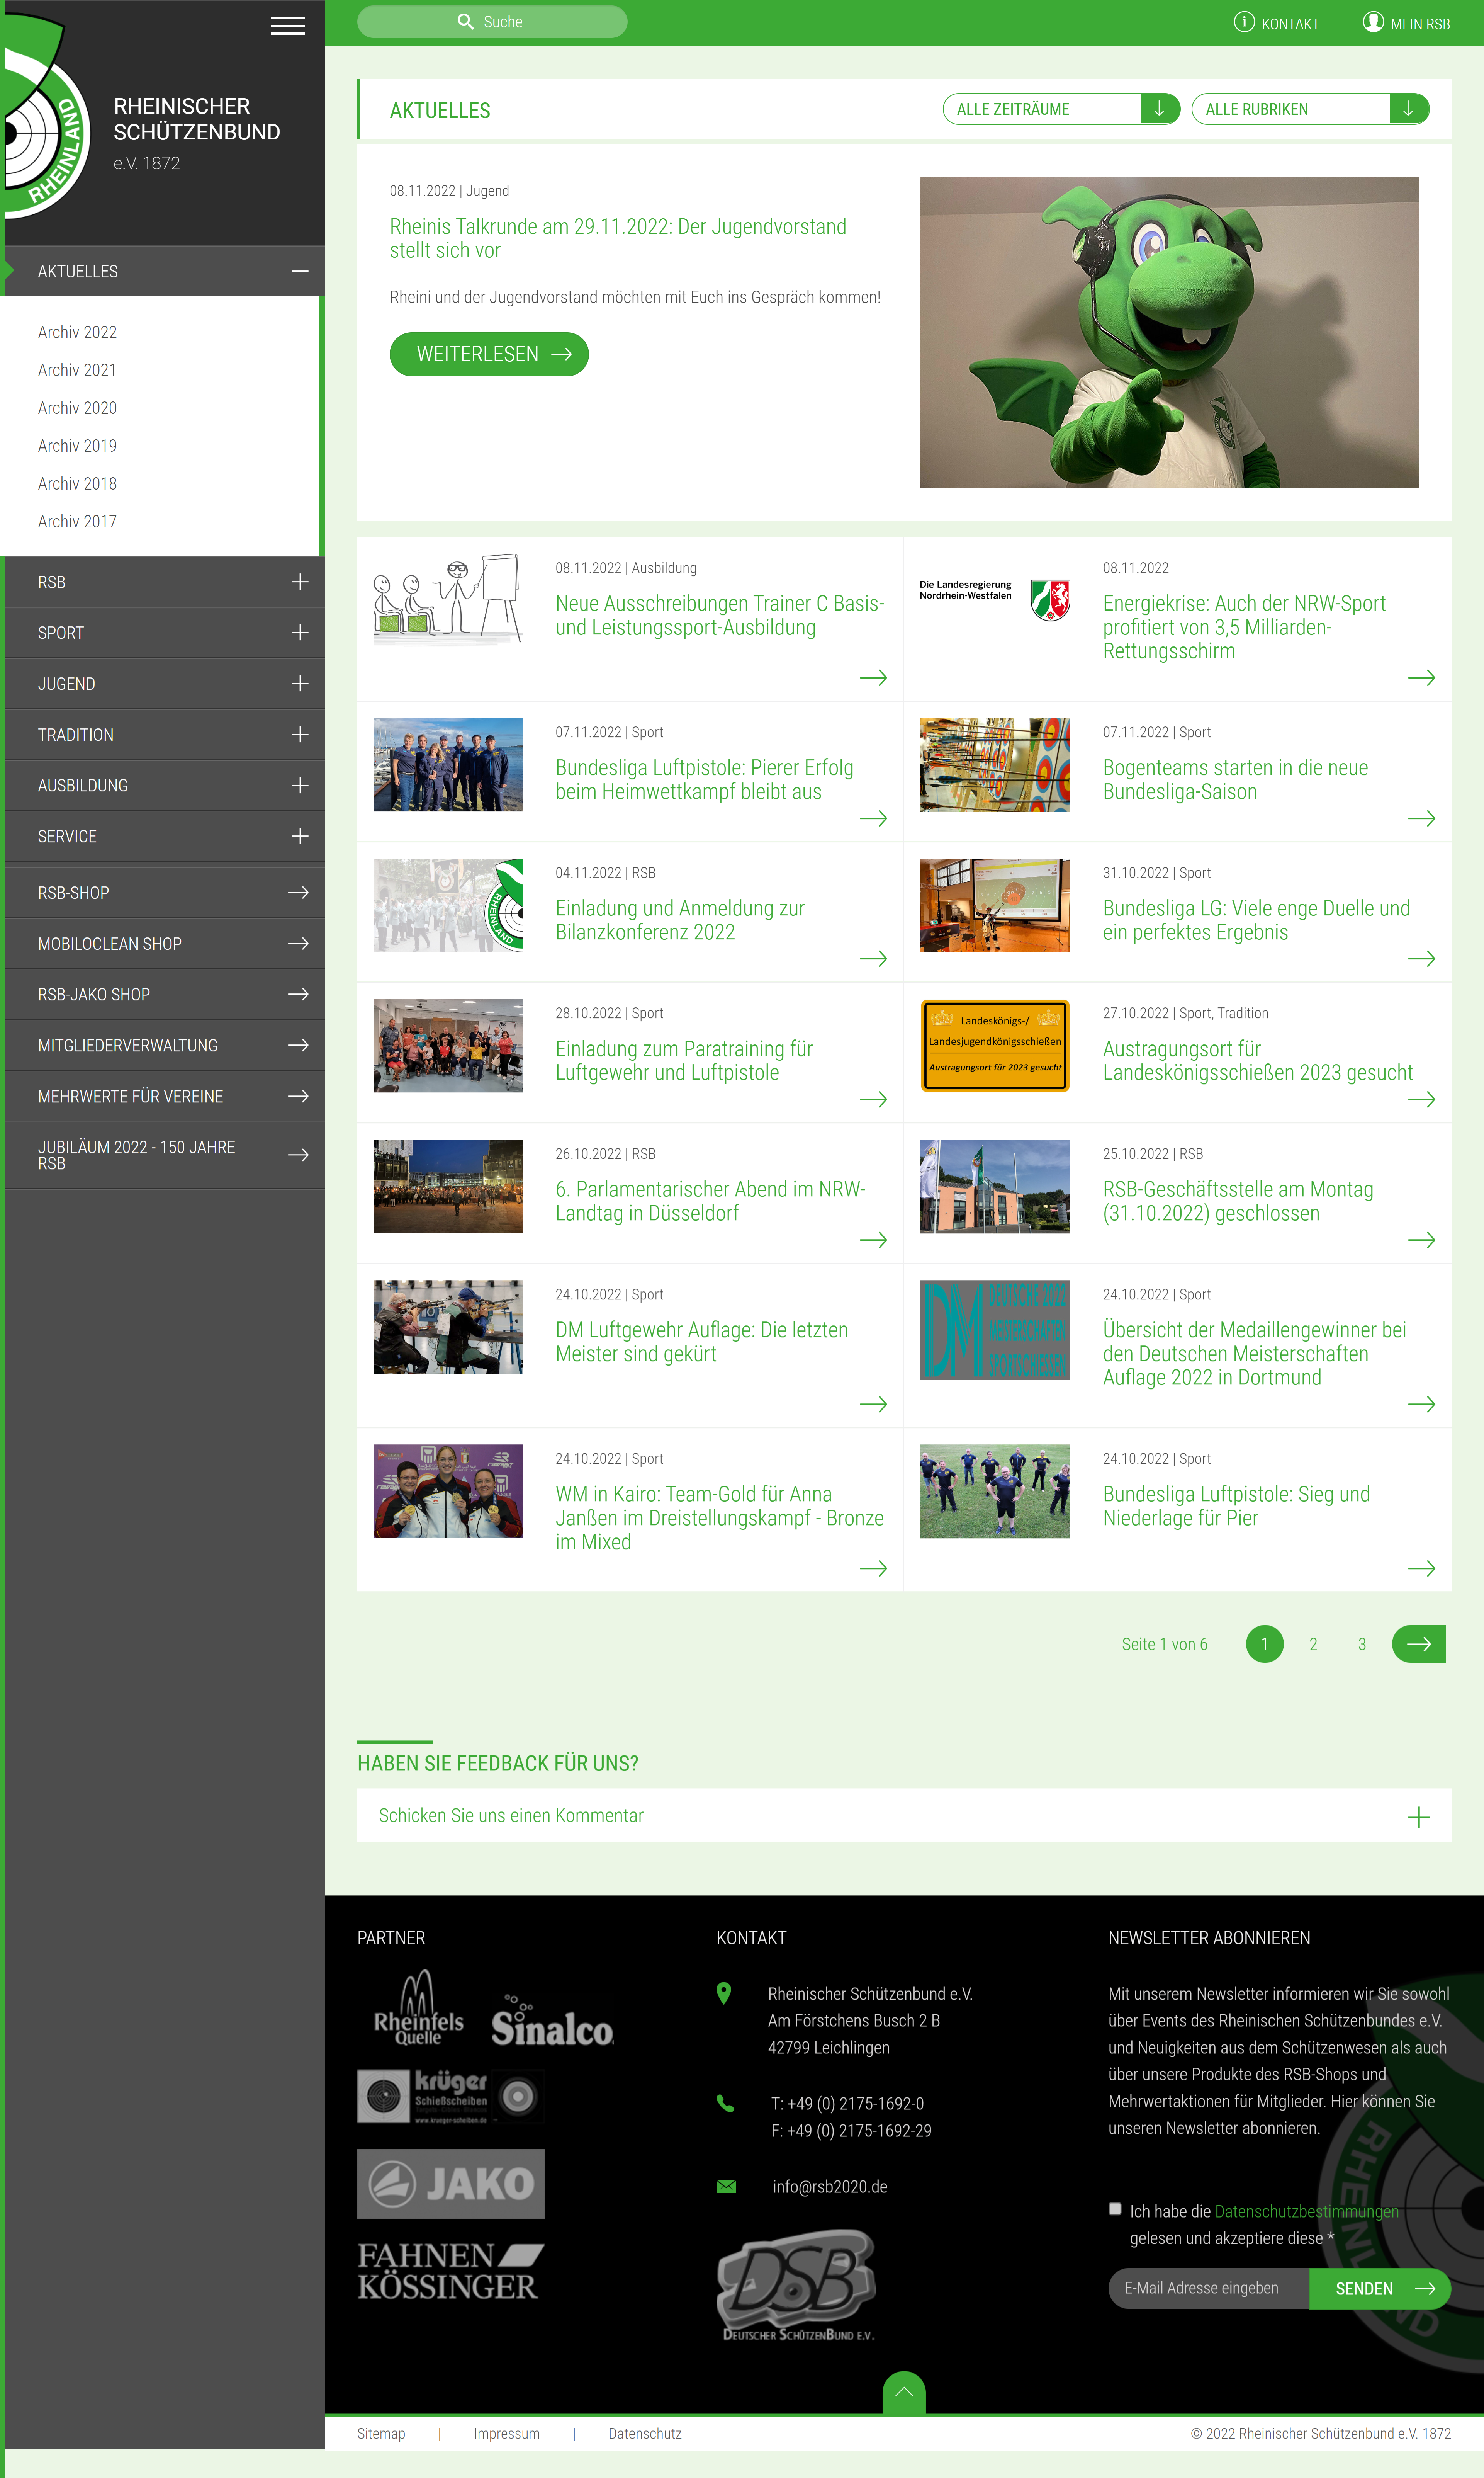Go to next page arrow button
This screenshot has height=2478, width=1484.
coord(1419,1644)
